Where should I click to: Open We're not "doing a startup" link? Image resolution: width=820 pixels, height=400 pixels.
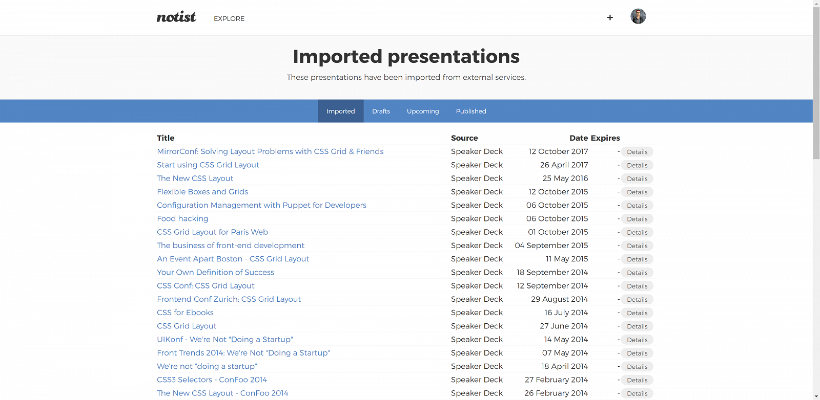(207, 366)
